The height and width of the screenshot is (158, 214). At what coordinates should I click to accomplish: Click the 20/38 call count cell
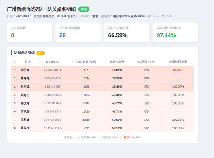[86, 120]
